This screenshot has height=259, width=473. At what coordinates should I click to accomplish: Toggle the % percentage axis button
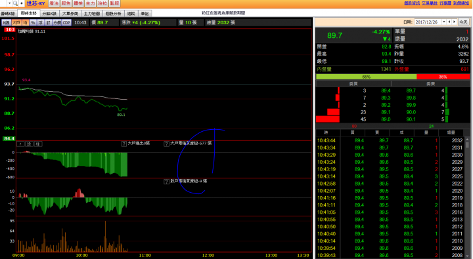33,22
